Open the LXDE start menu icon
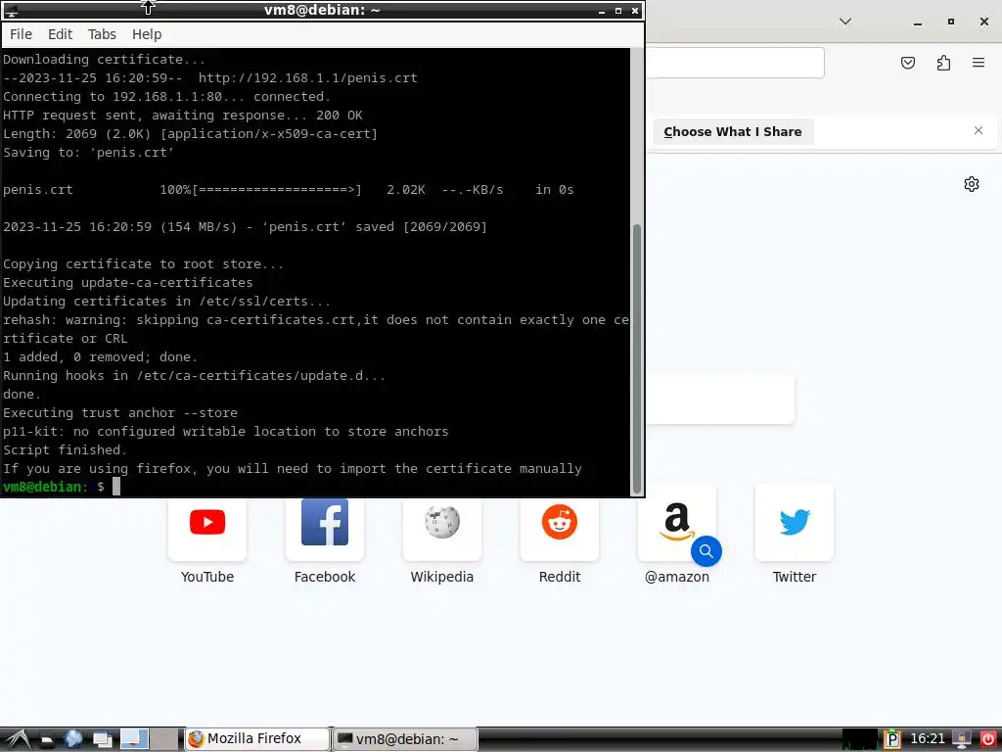1002x752 pixels. (17, 739)
